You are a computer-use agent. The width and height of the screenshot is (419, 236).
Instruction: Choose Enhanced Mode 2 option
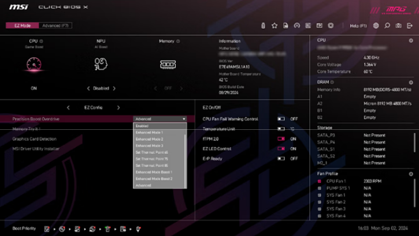click(x=159, y=139)
